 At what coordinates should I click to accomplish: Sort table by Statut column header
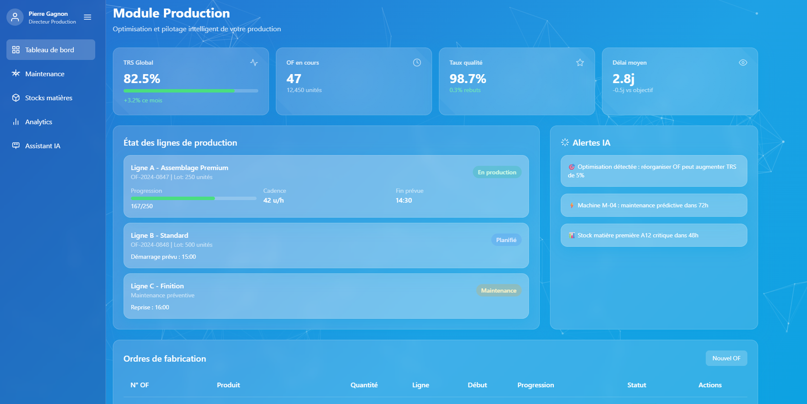click(636, 385)
